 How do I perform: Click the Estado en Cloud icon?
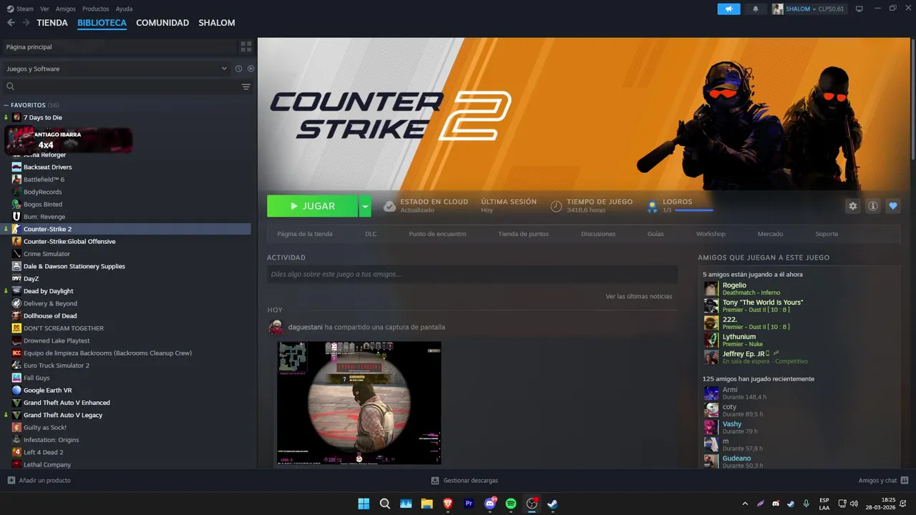point(389,206)
